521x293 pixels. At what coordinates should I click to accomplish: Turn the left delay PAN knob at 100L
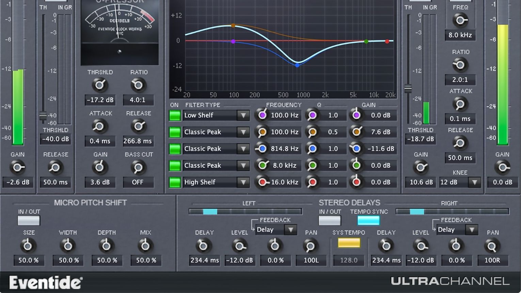[311, 245]
